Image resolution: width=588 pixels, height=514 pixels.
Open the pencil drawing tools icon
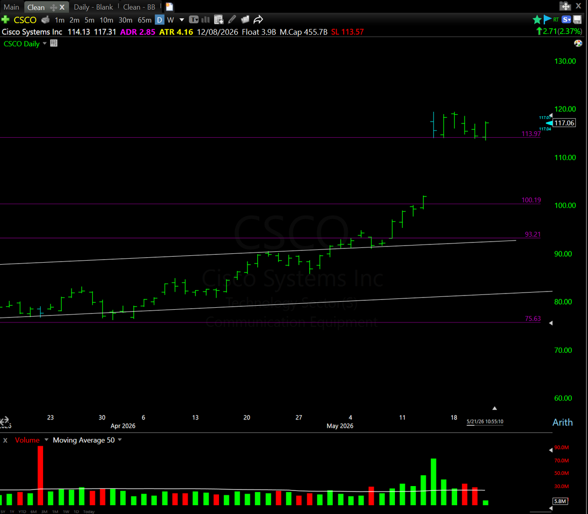coord(232,20)
